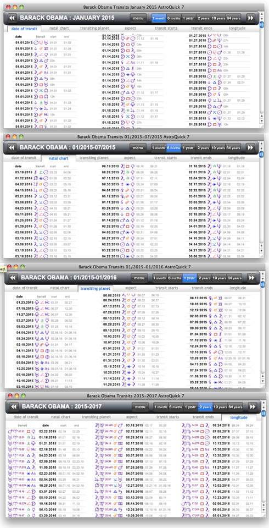
Task: Select 10 years in 01/2015-01/2016 window
Action: tap(220, 278)
